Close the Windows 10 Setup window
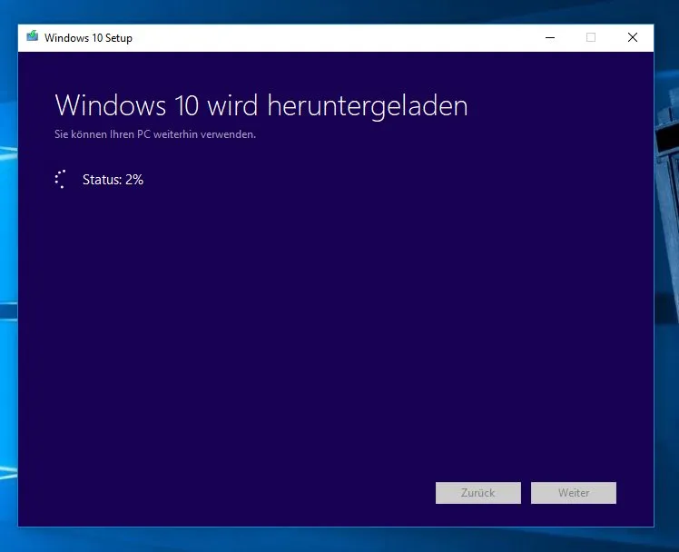679x552 pixels. pos(632,37)
